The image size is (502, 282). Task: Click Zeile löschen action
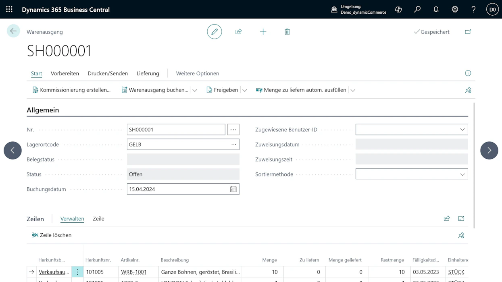coord(52,235)
